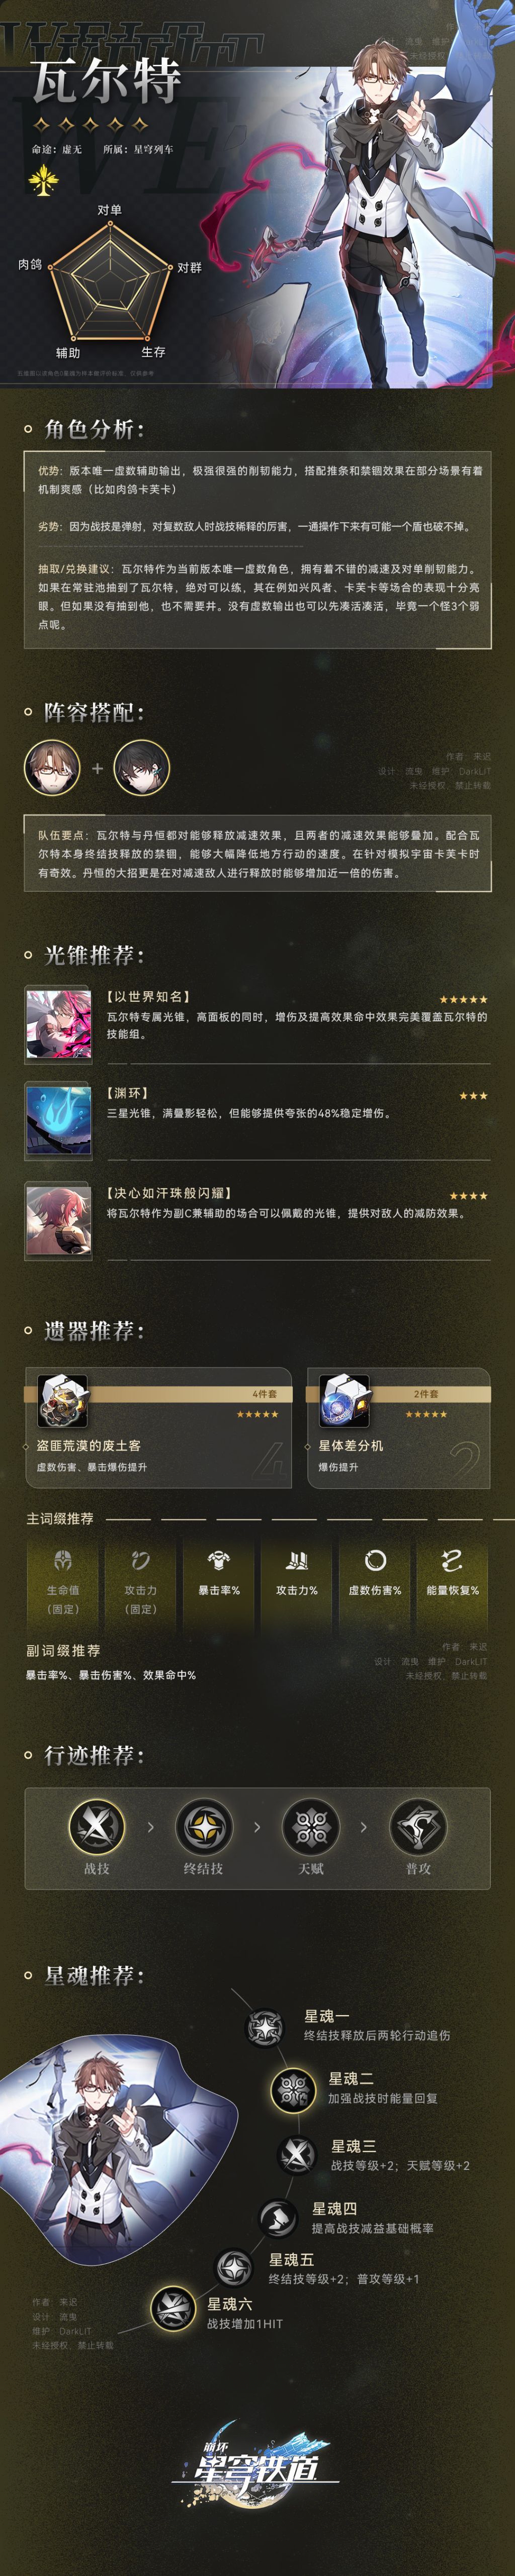
Task: Click the 星魂四 eidolon icon
Action: (x=276, y=2218)
